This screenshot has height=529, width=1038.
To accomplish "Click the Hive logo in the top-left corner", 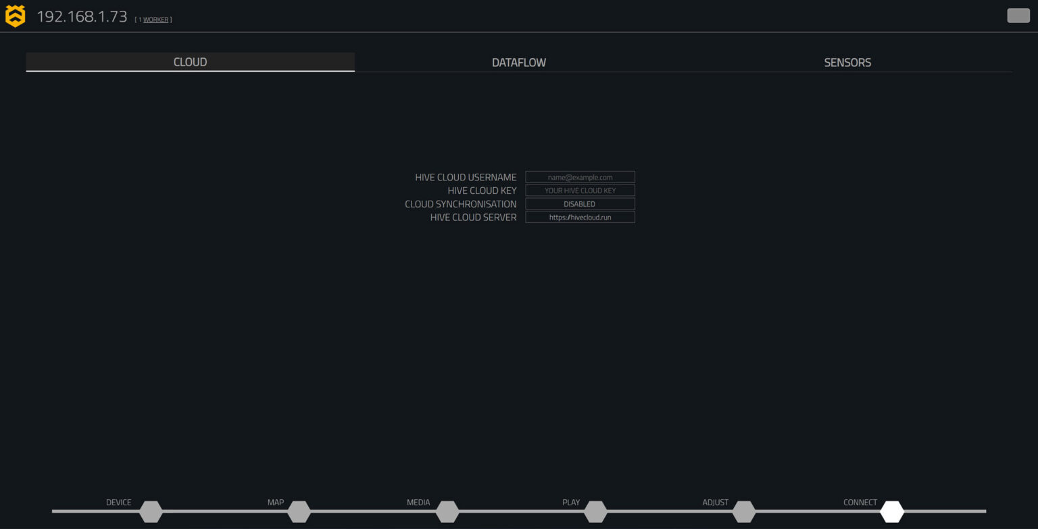I will click(x=16, y=15).
